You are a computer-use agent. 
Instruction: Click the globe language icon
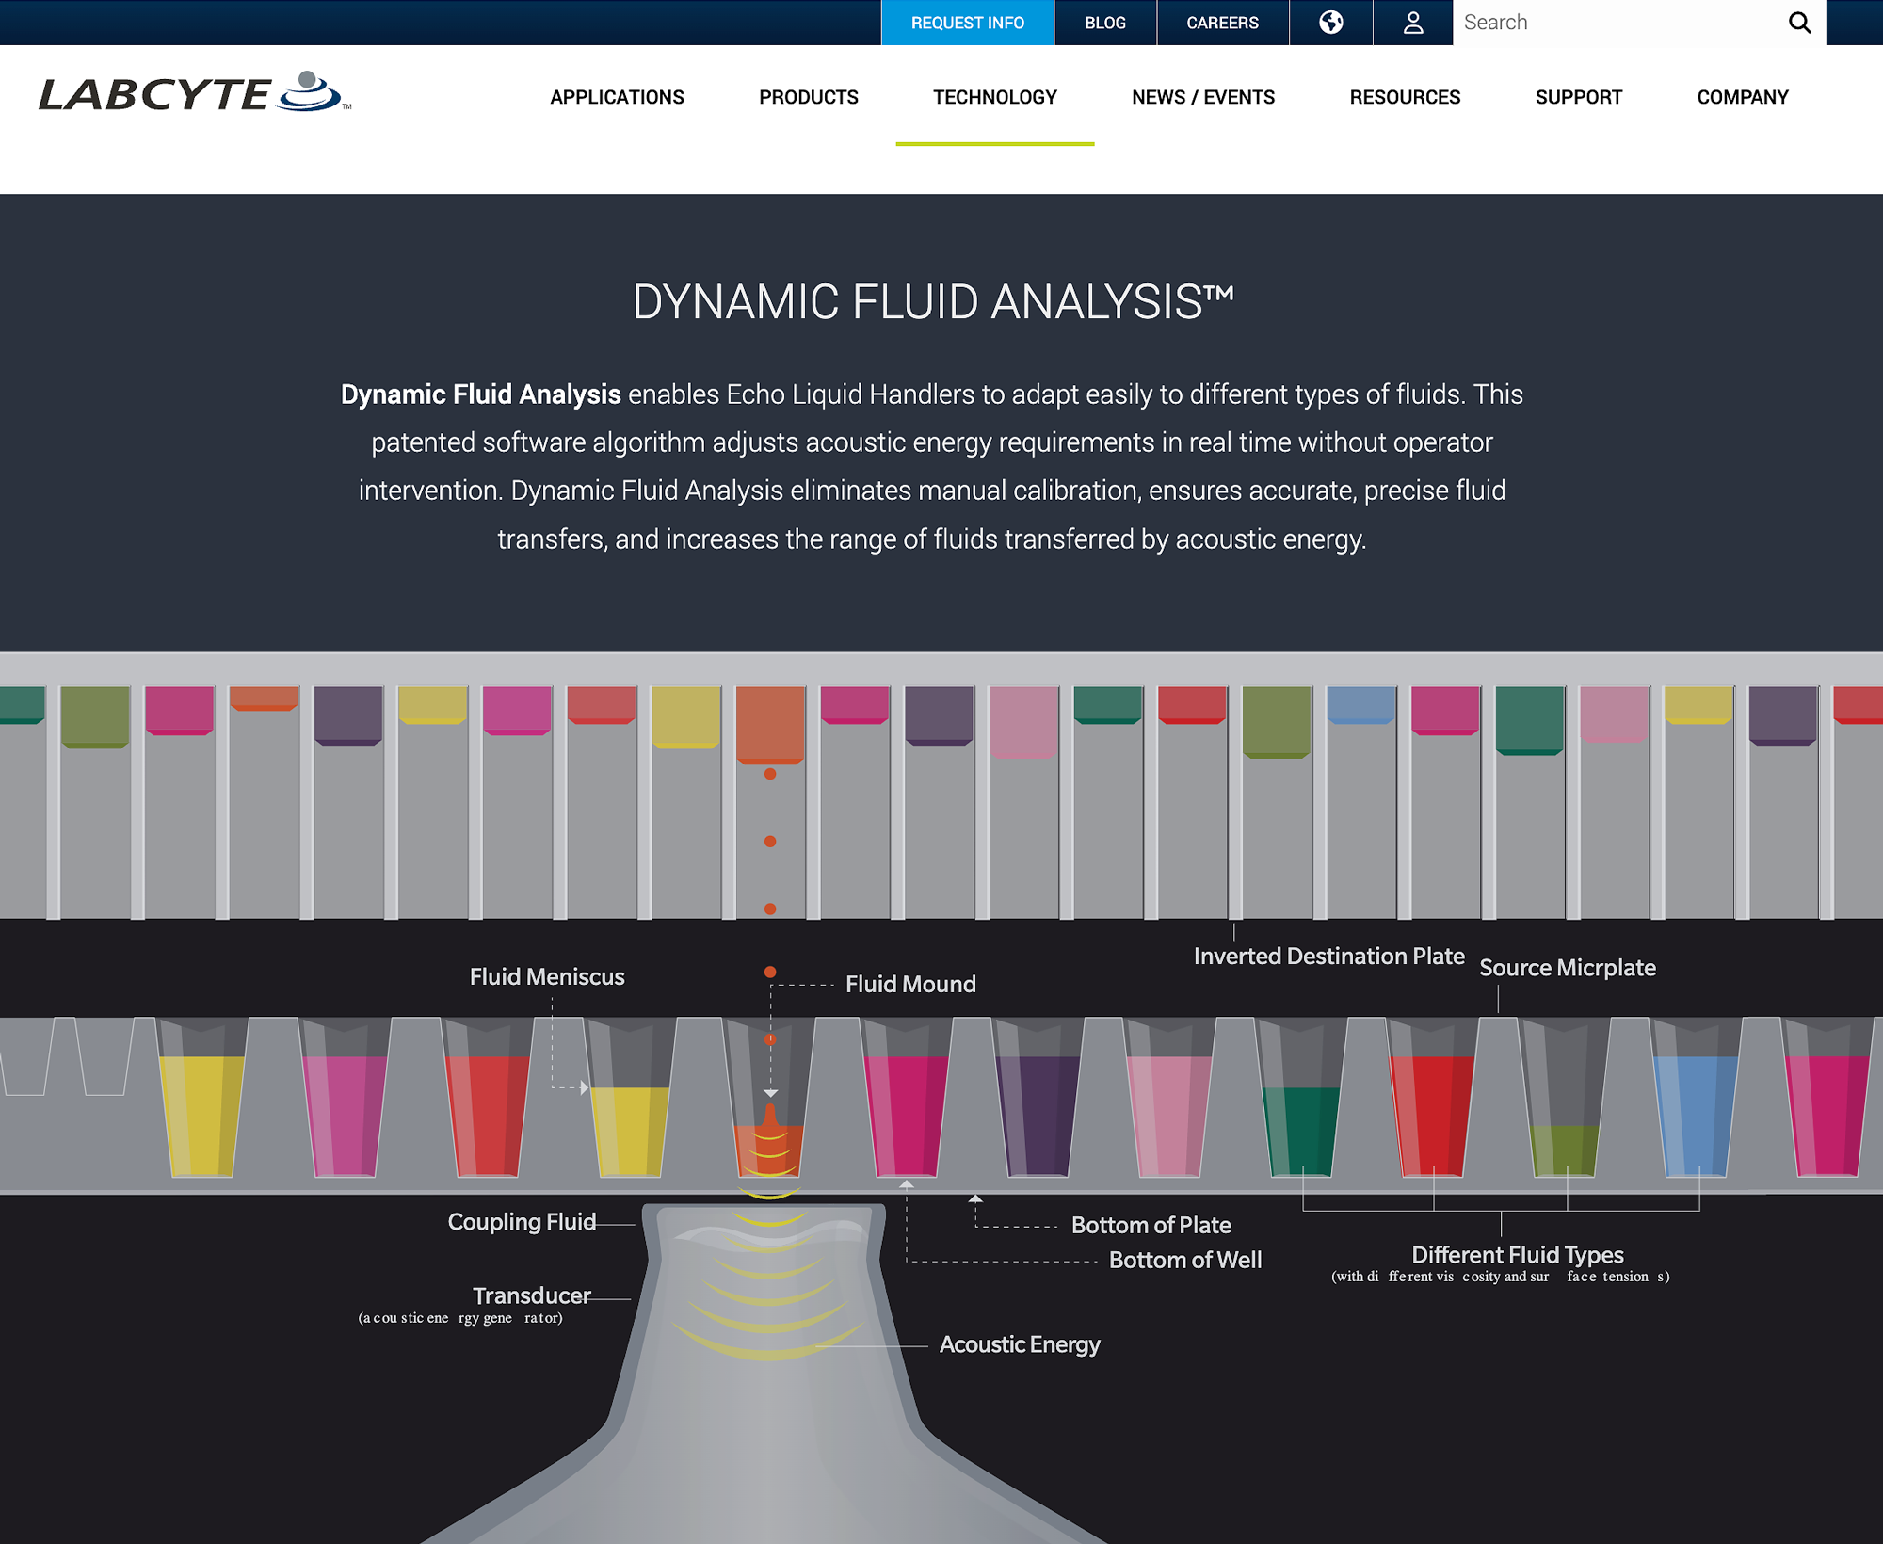click(x=1330, y=23)
